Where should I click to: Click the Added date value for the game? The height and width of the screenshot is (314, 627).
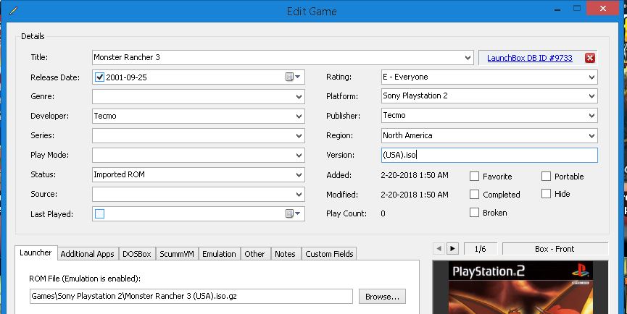(x=415, y=175)
